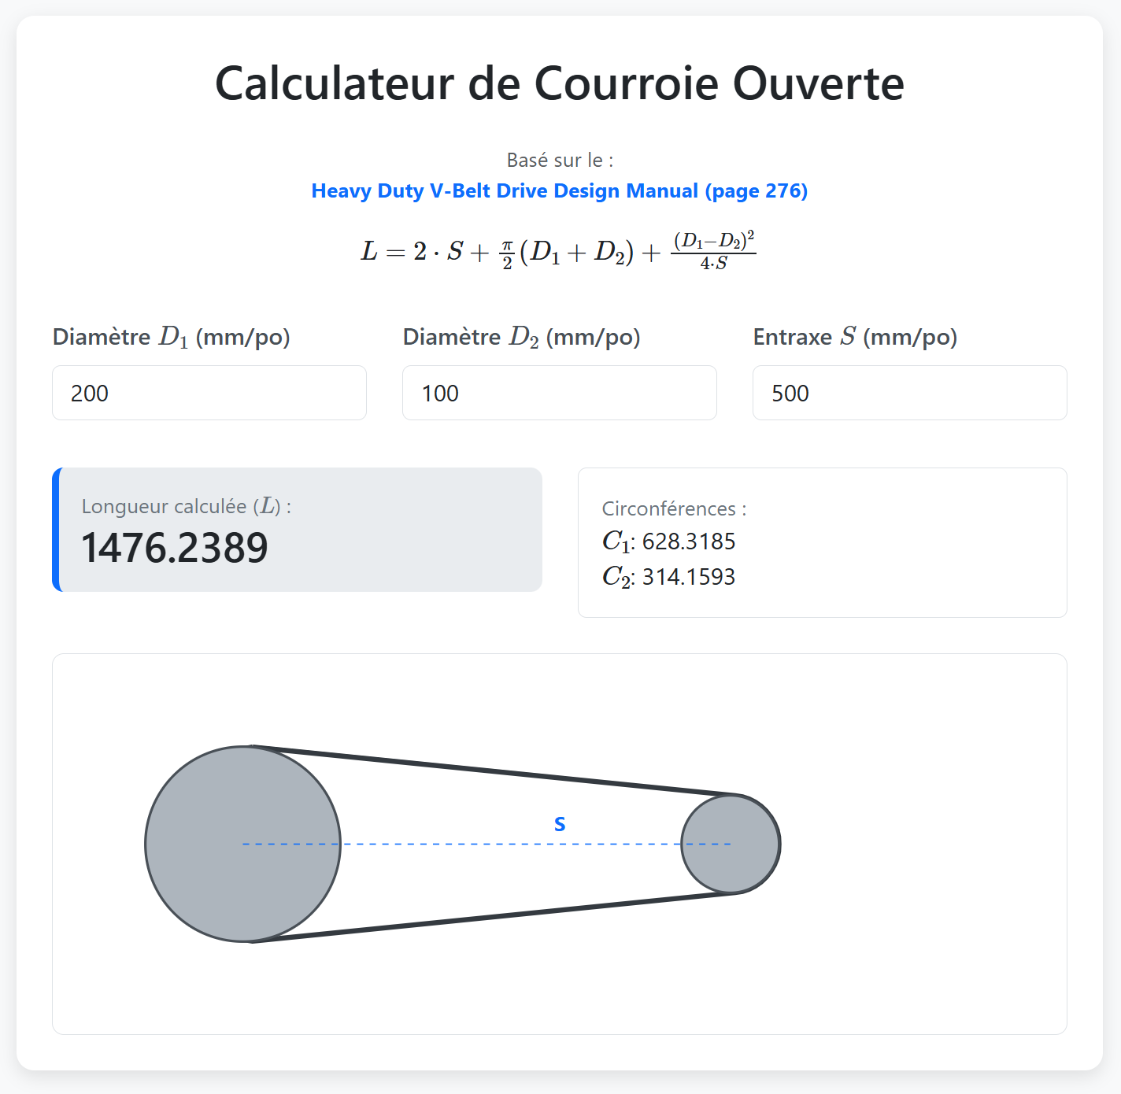Select the small pulley in the diagram

pos(731,843)
